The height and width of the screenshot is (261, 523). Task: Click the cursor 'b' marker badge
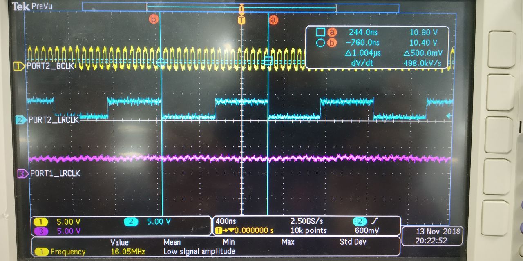[154, 19]
